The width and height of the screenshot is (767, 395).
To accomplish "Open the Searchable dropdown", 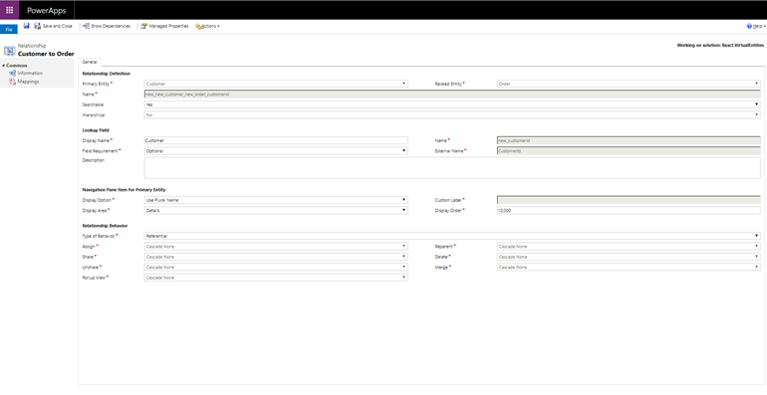I will [452, 104].
